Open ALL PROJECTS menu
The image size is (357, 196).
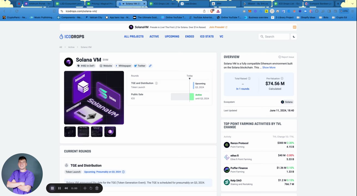coord(134,36)
